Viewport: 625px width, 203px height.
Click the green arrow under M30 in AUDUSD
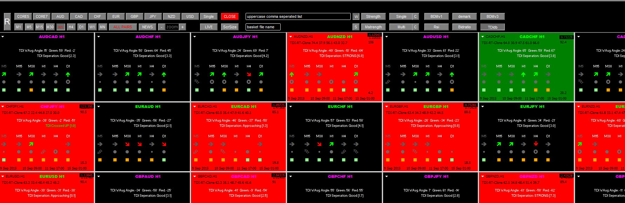(415, 74)
